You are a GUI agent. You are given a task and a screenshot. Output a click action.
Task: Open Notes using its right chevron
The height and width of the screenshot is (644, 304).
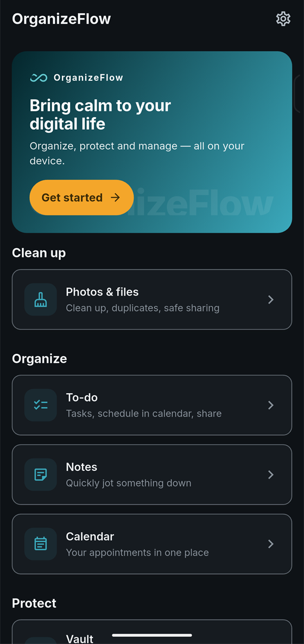271,475
